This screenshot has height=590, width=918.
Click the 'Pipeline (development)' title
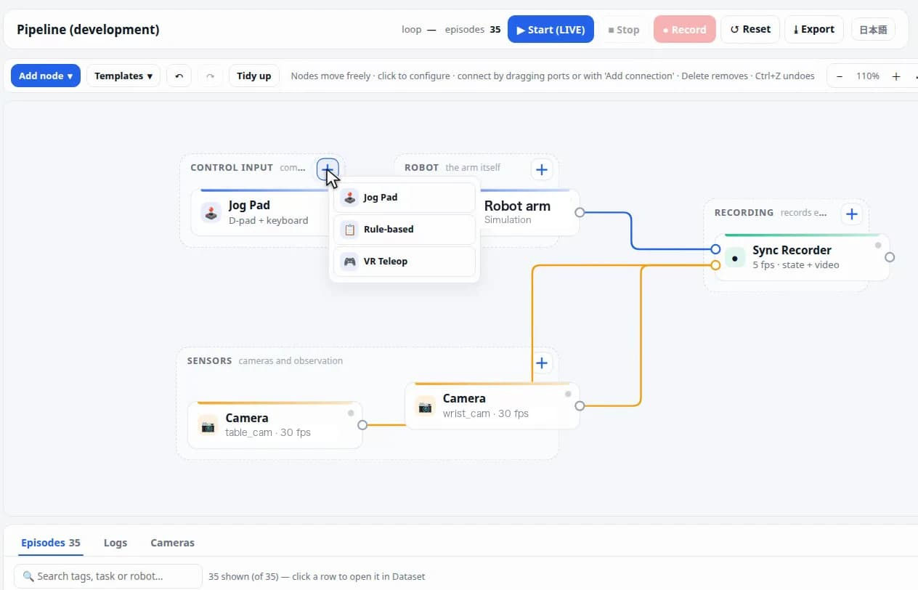88,30
